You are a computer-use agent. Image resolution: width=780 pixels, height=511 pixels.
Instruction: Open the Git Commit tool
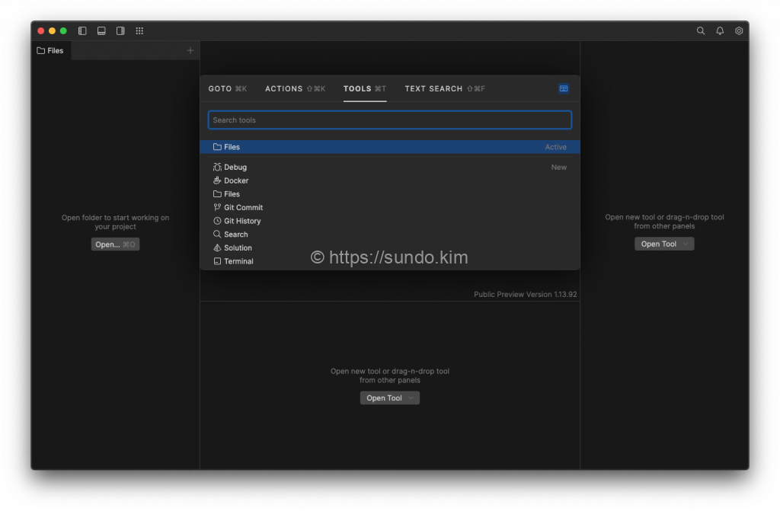pos(243,208)
